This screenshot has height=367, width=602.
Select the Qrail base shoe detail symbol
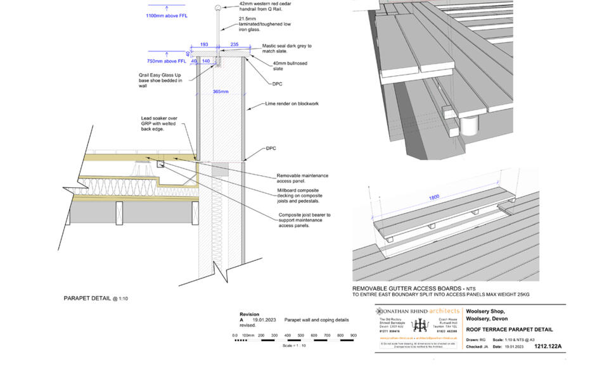coord(218,65)
